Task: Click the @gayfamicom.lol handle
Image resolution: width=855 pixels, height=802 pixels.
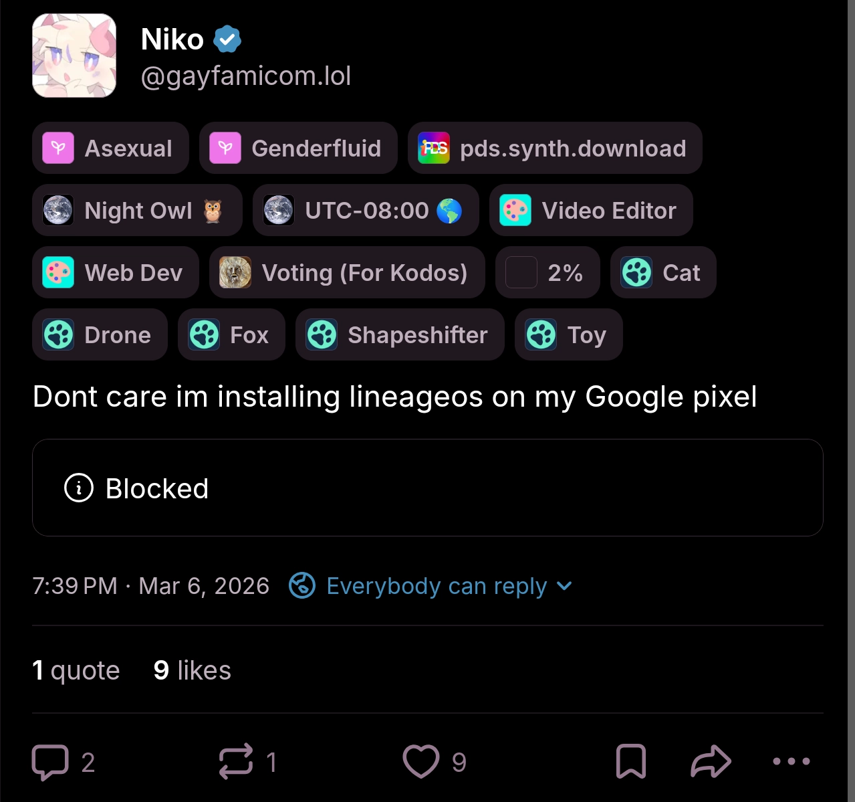Action: (245, 76)
